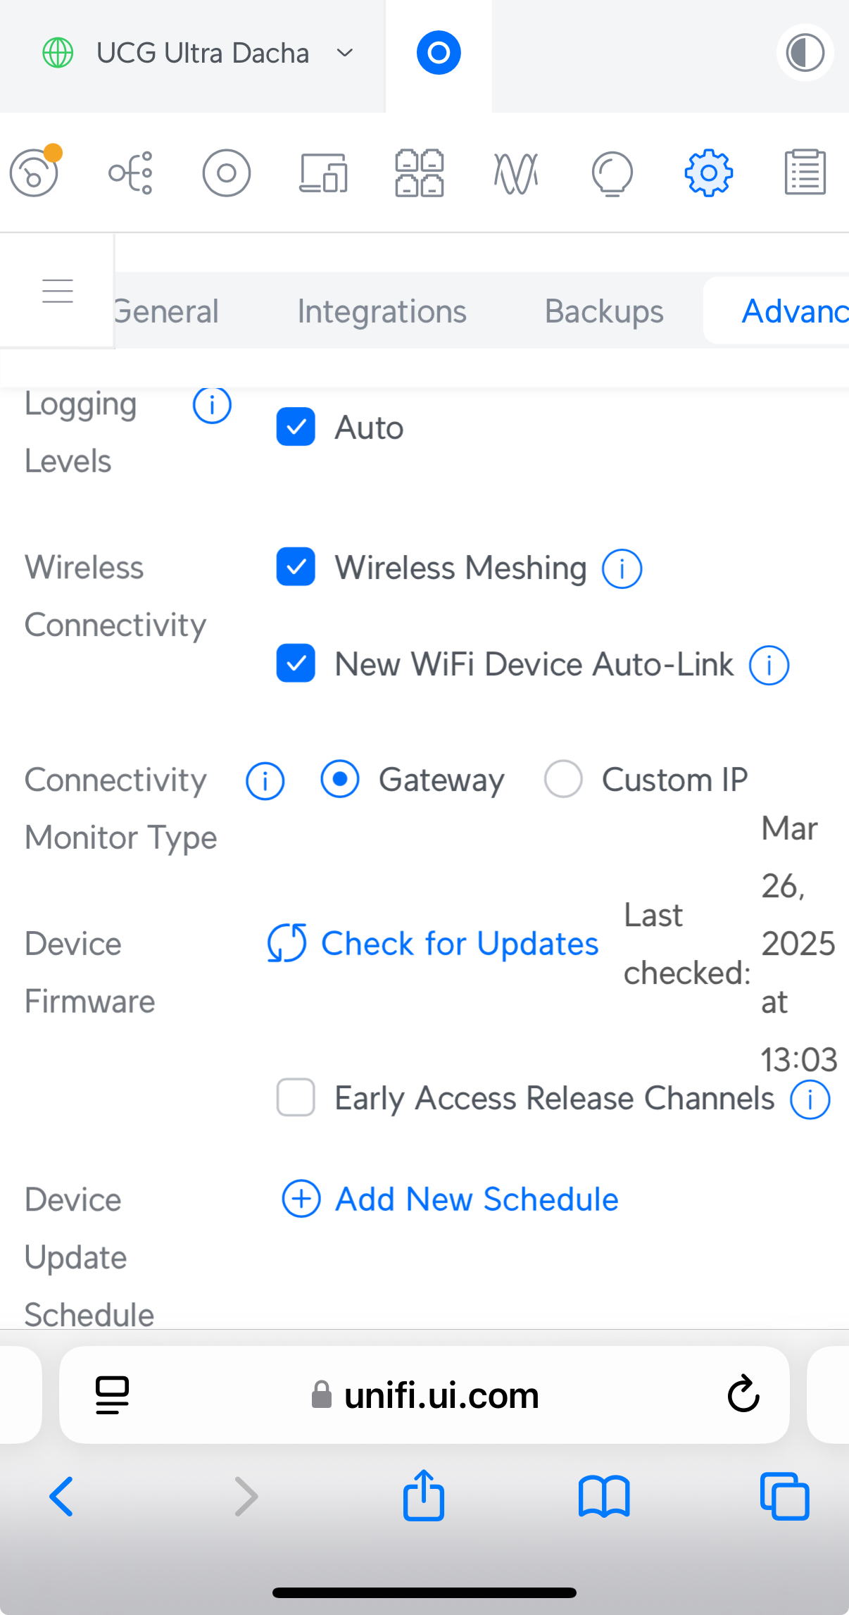This screenshot has height=1615, width=849.
Task: Enable Early Access Release Channels checkbox
Action: [296, 1097]
